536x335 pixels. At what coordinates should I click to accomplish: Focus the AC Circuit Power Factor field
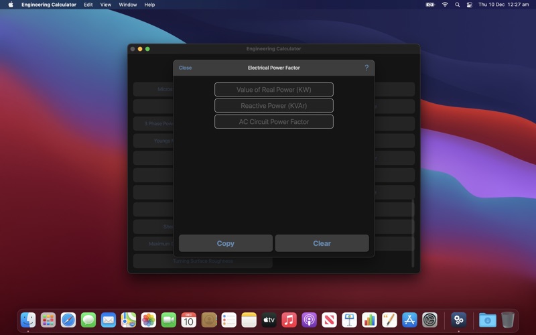click(x=274, y=122)
